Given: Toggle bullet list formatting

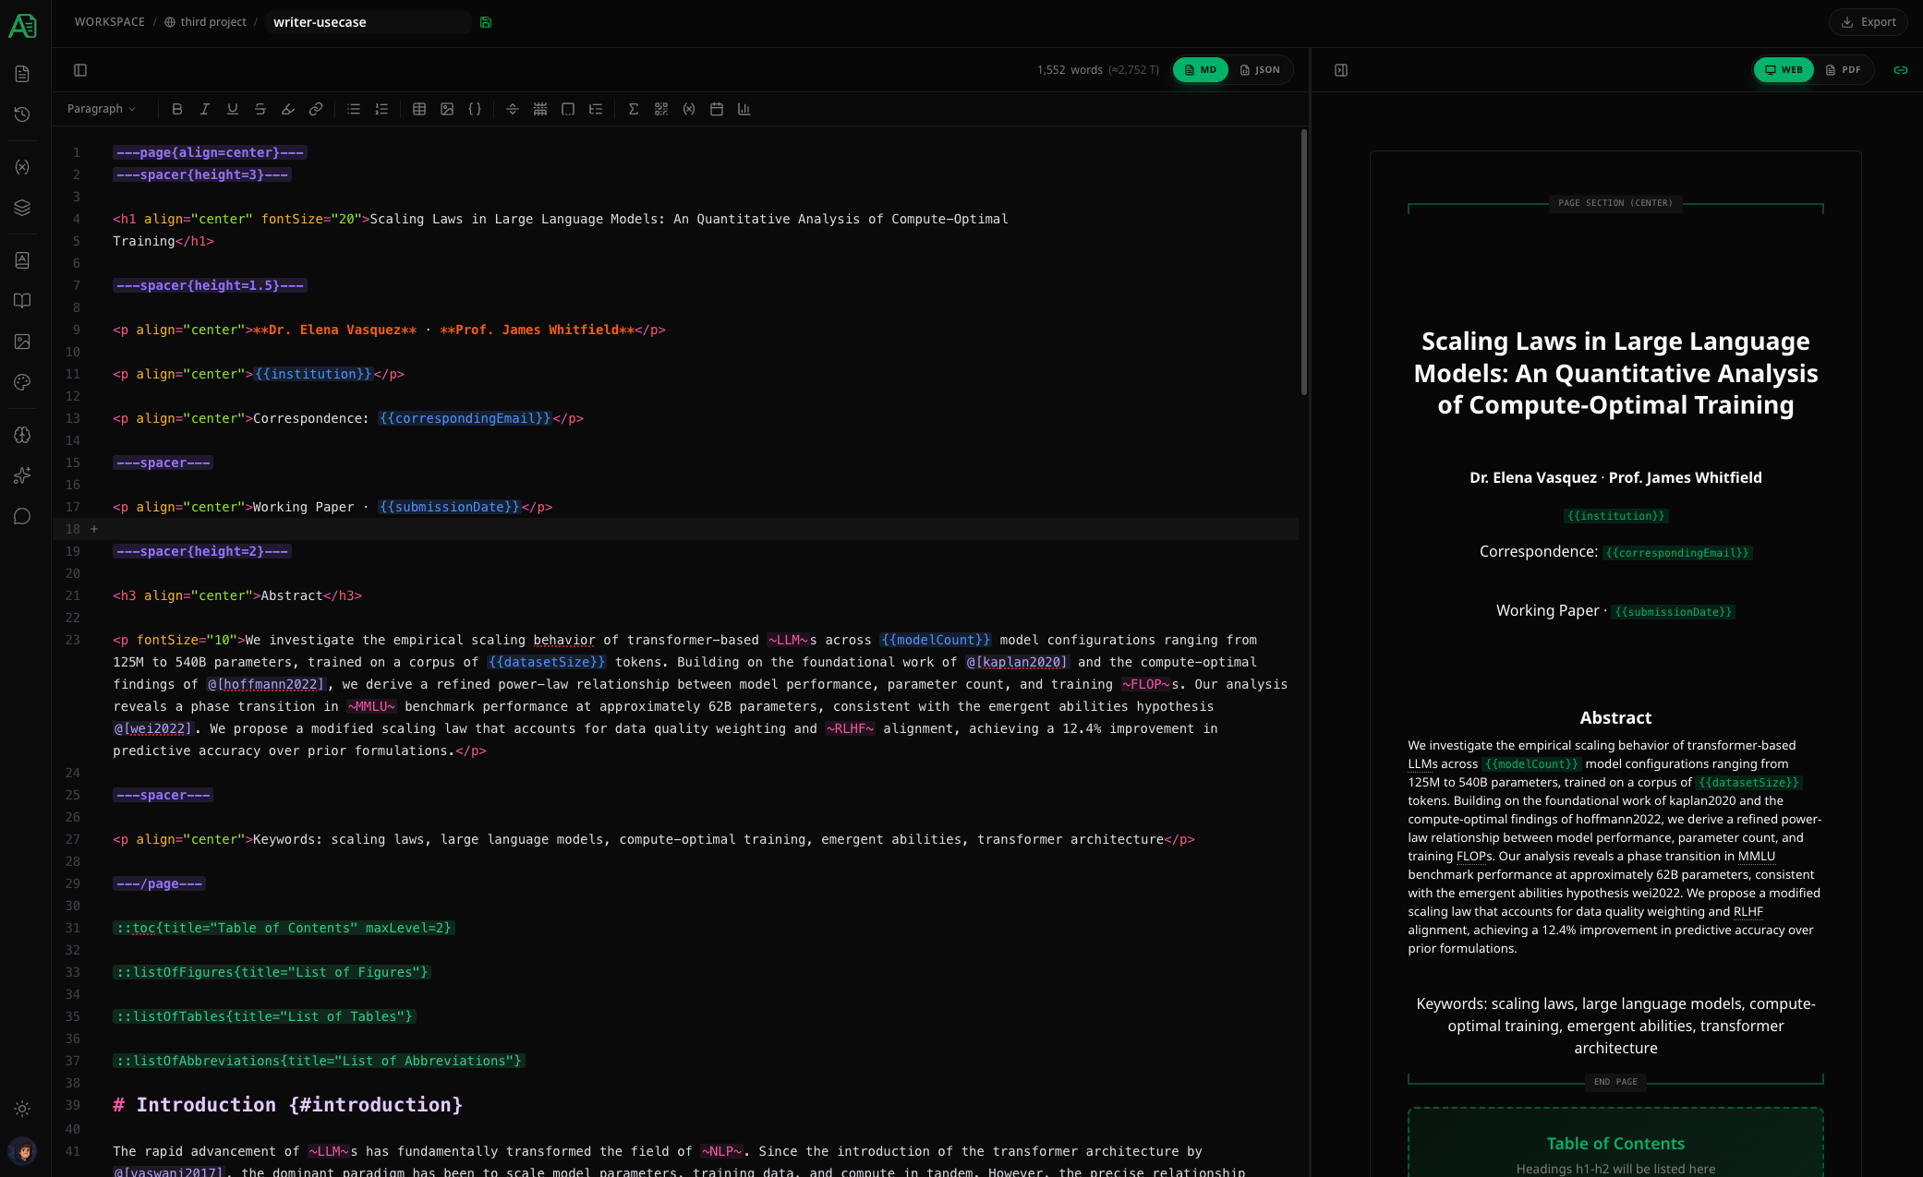Looking at the screenshot, I should pos(353,109).
